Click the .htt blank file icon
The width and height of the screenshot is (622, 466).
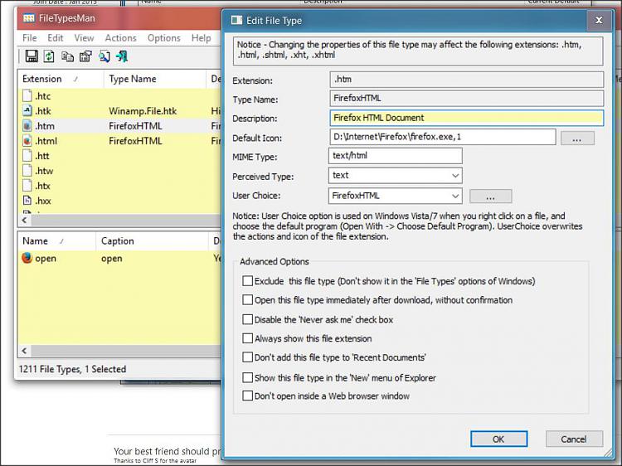coord(27,156)
